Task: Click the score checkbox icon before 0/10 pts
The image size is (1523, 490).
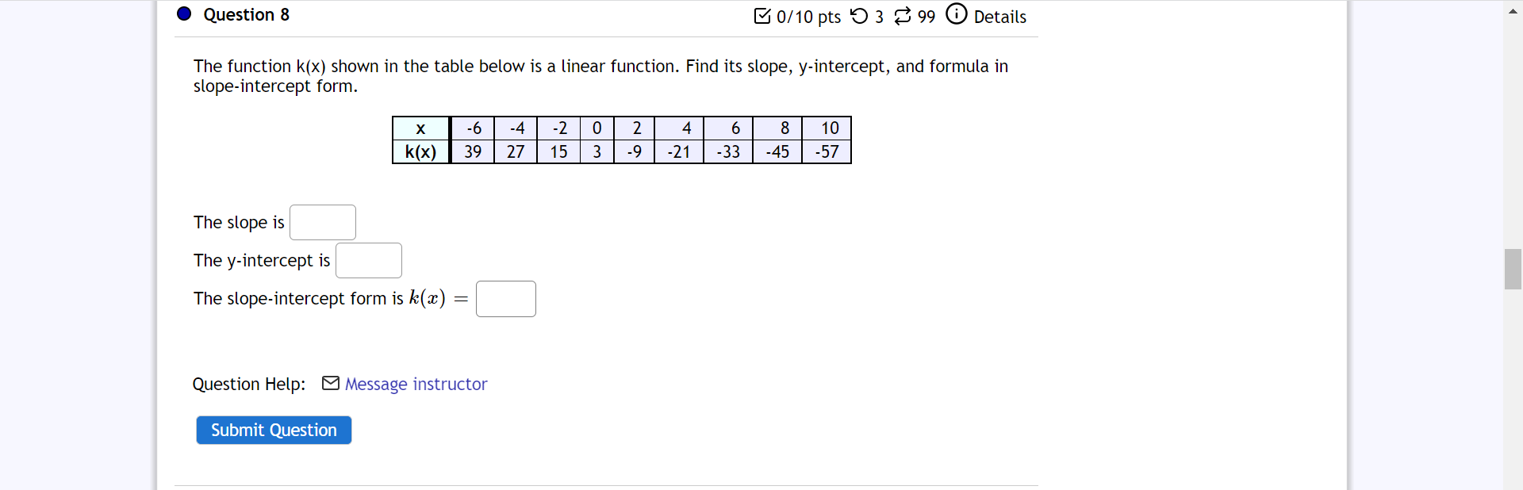Action: point(763,16)
